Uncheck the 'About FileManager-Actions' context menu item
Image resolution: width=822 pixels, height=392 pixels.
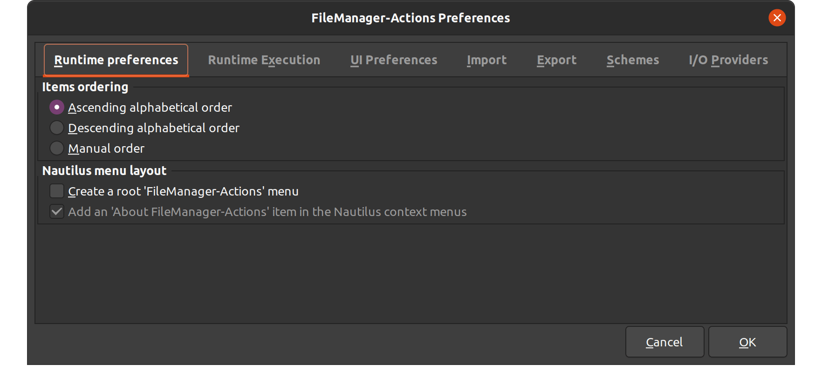(56, 212)
